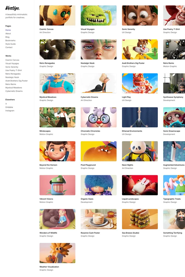This screenshot has height=277, width=185.
Task: Open Nostalgic Nook in the sidebar list
Action: point(12,77)
